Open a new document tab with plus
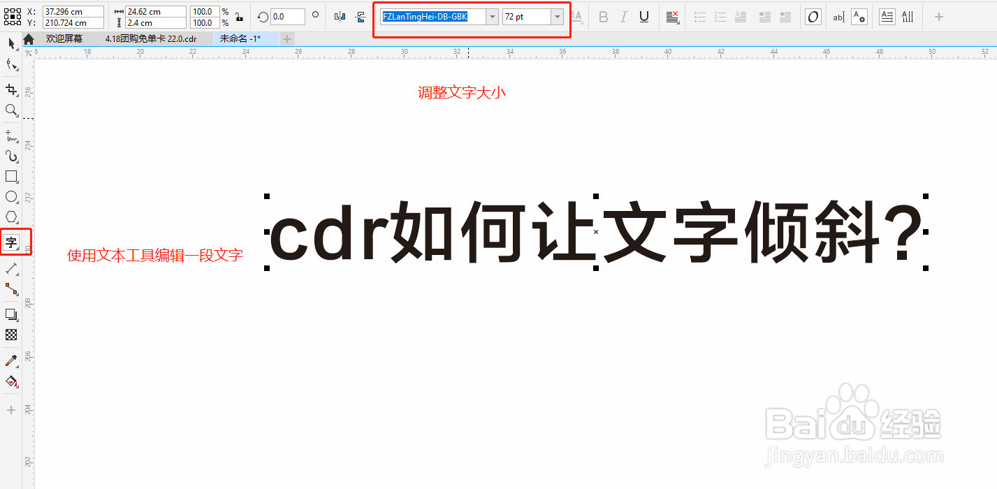The height and width of the screenshot is (489, 997). coord(287,39)
